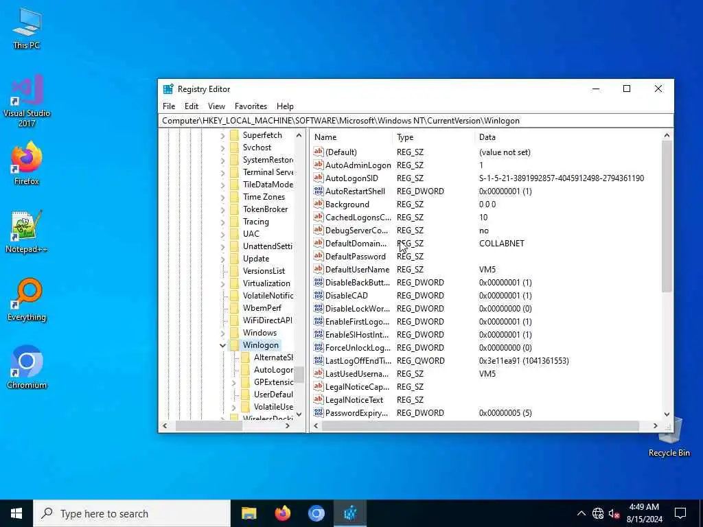Select the LegalNoticeText value icon
Screen dimensions: 703x527
[319, 399]
